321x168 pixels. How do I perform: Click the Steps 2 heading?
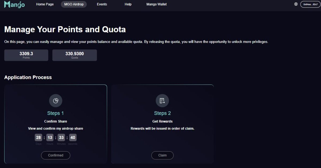(162, 113)
